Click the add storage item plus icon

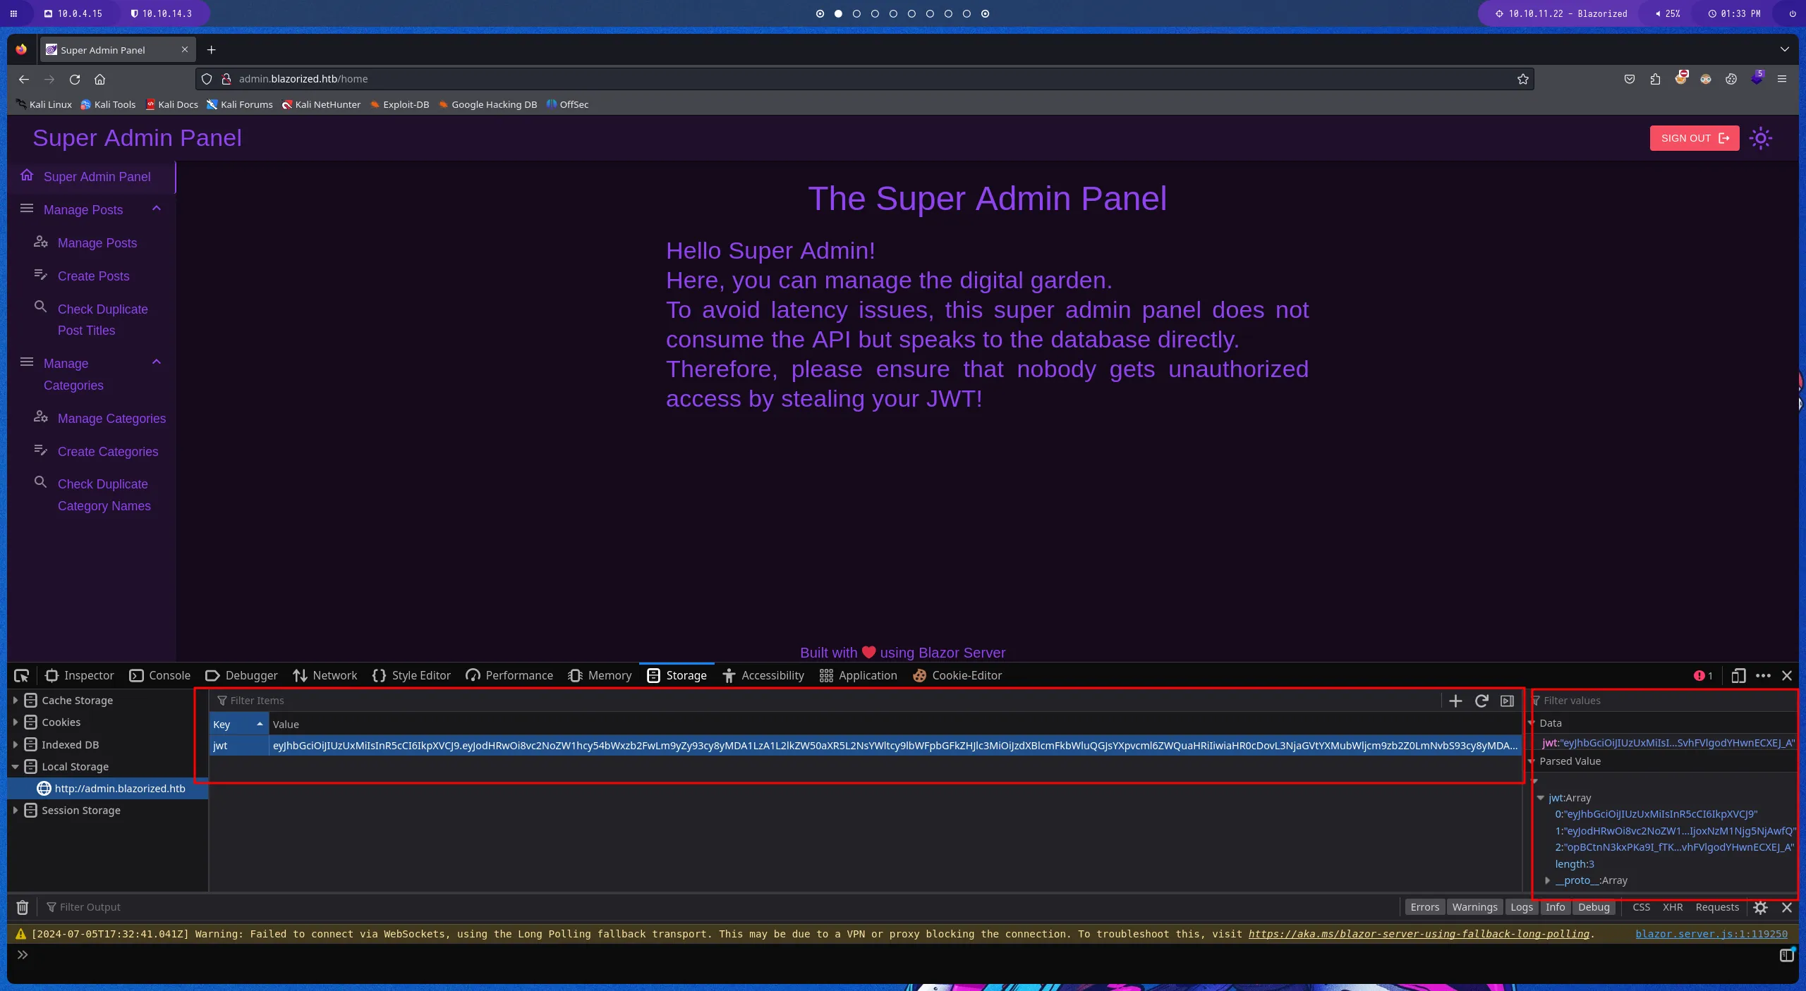pos(1455,701)
